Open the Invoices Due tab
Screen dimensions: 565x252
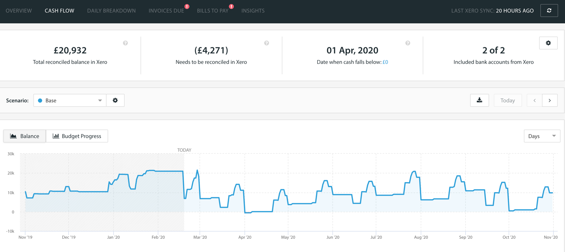coord(166,11)
